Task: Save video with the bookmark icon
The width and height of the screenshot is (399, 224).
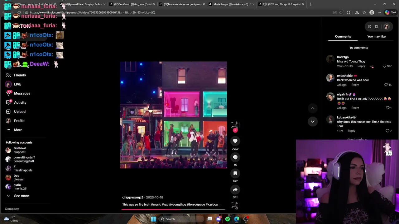Action: pos(235,173)
